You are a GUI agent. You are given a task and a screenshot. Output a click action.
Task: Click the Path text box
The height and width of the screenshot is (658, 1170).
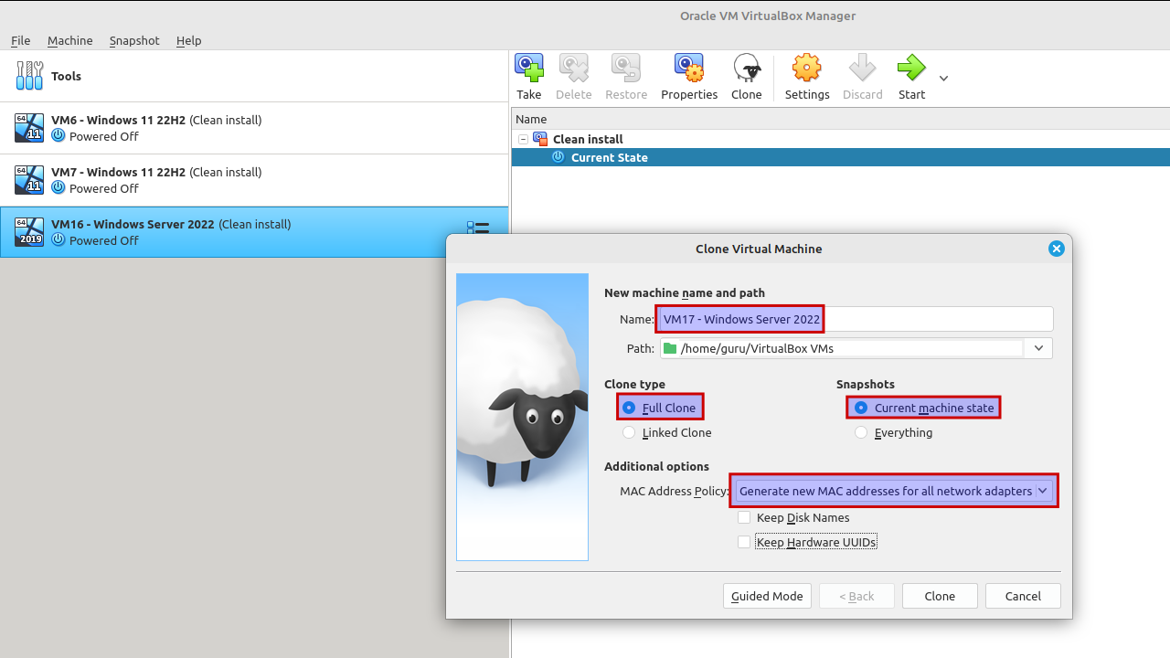(x=841, y=348)
